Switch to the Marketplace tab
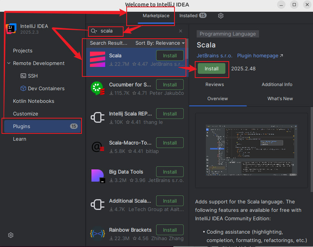This screenshot has height=247, width=313. tap(156, 16)
